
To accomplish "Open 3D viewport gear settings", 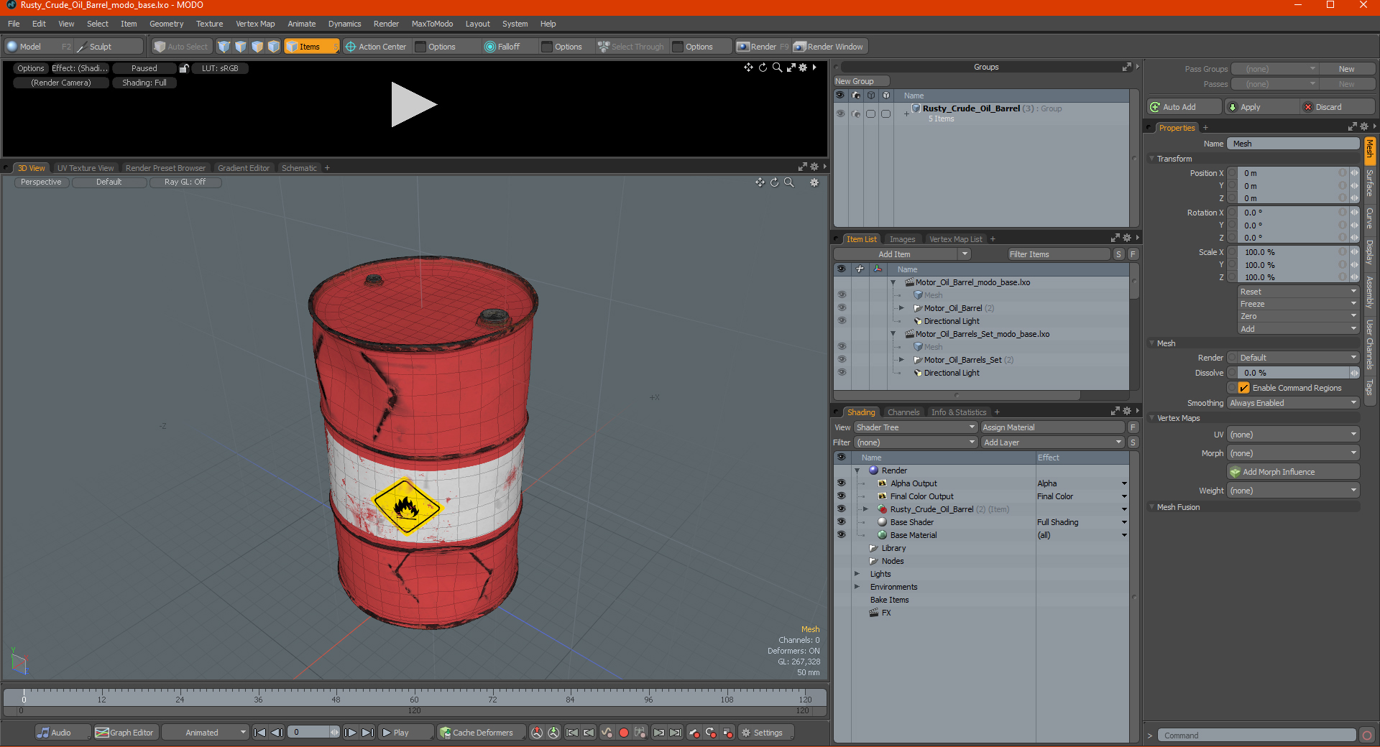I will click(x=814, y=182).
